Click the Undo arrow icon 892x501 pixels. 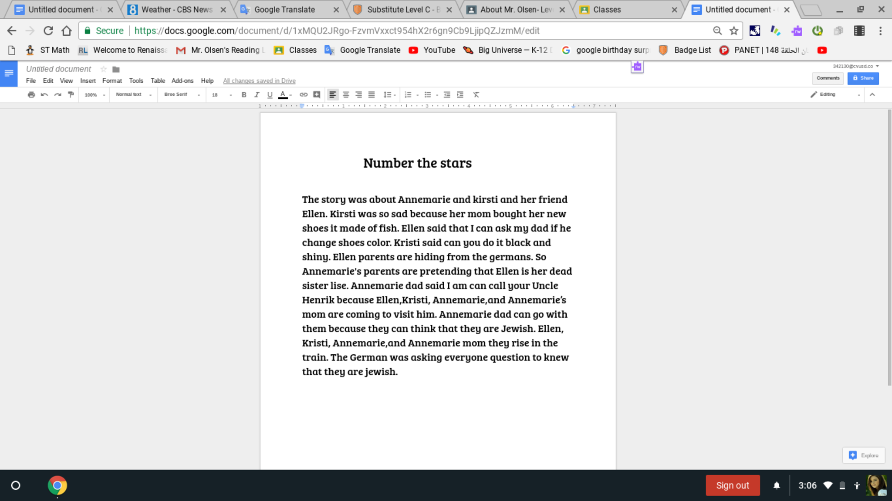44,94
